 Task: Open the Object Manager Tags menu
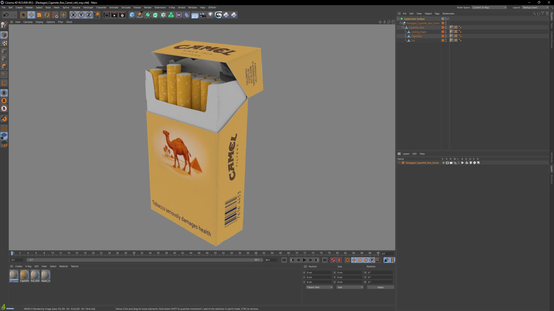[x=437, y=14]
